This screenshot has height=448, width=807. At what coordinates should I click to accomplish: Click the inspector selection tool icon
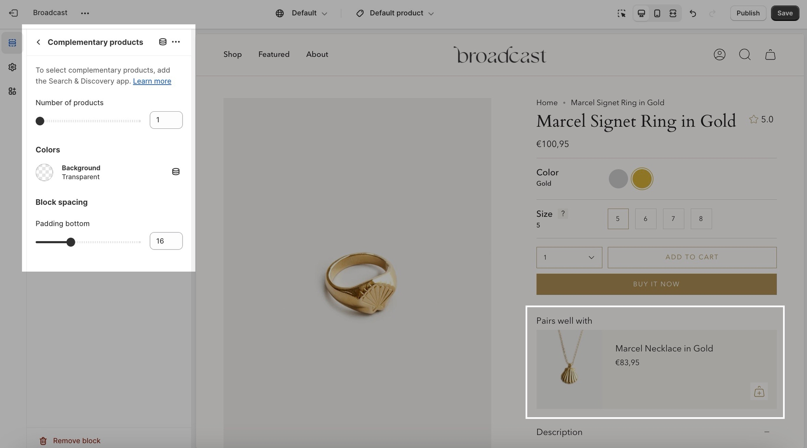(x=621, y=13)
